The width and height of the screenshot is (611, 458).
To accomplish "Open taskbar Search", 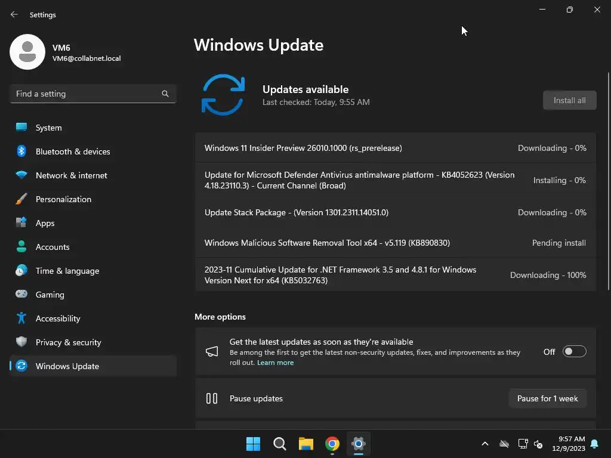I will 280,444.
